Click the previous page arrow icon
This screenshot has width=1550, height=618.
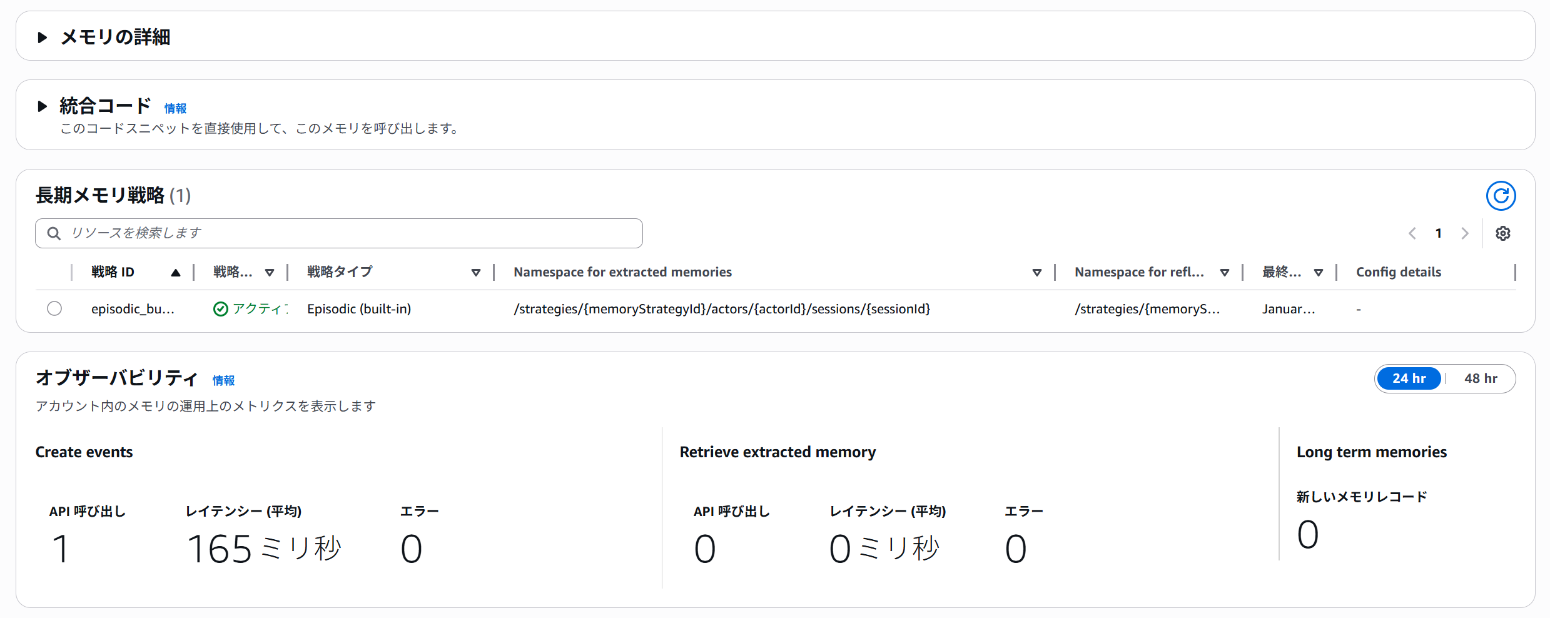coord(1412,233)
